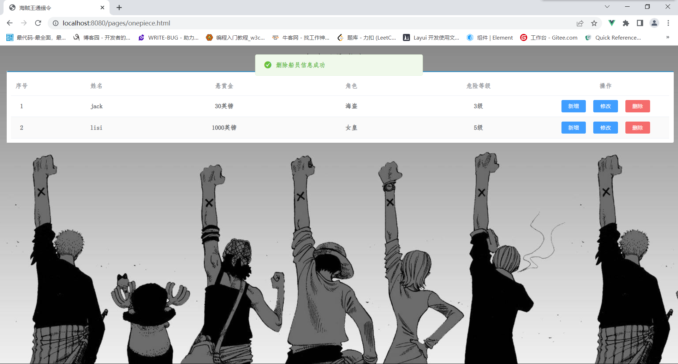
Task: Click the 角色 column header
Action: [351, 86]
